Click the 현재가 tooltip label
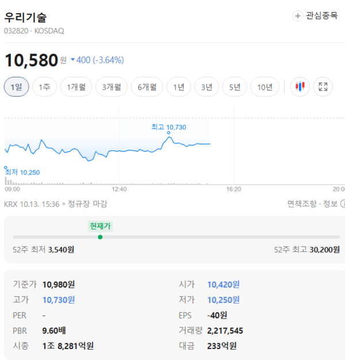 (x=100, y=226)
